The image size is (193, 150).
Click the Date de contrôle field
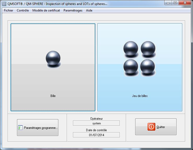tap(96, 135)
